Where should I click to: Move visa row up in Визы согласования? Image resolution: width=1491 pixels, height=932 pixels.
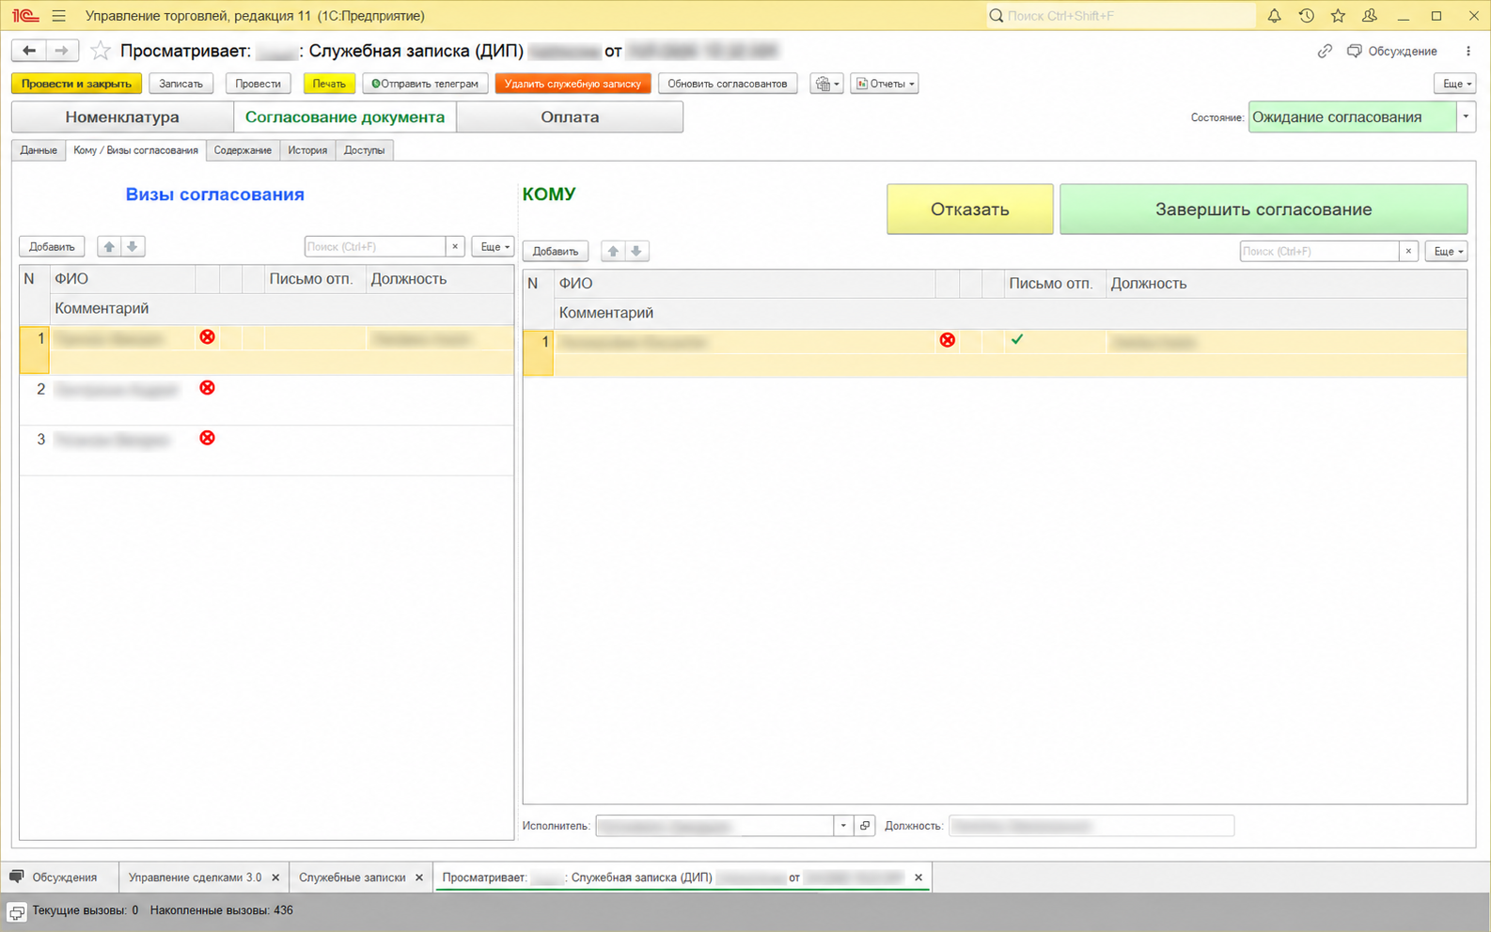(x=109, y=246)
